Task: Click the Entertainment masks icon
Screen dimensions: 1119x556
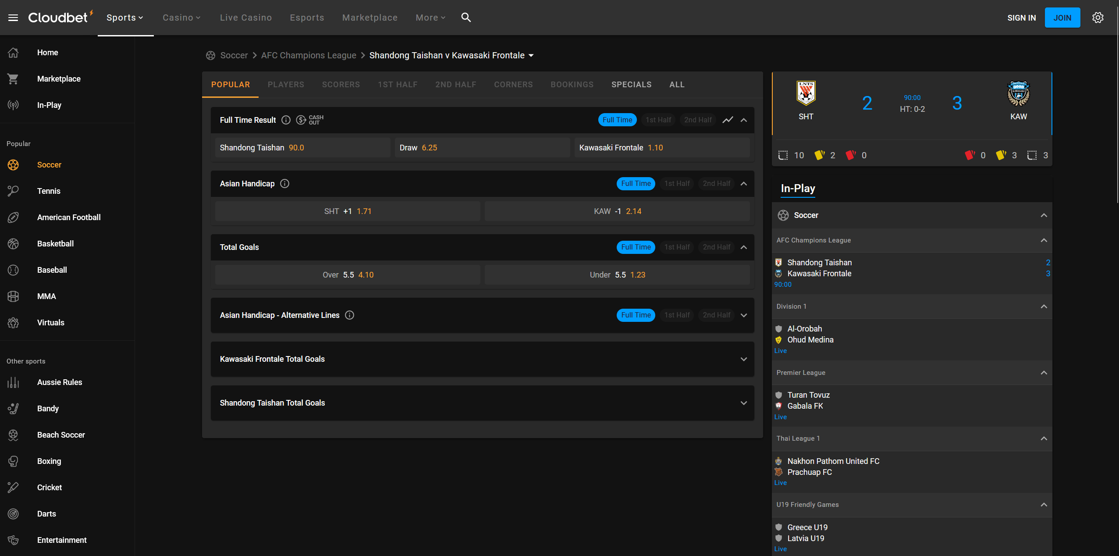Action: [13, 540]
